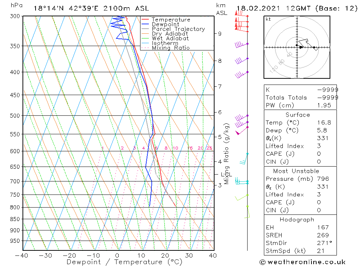Click the Lifted Index label under Surface
This screenshot has width=363, height=266.
[285, 146]
